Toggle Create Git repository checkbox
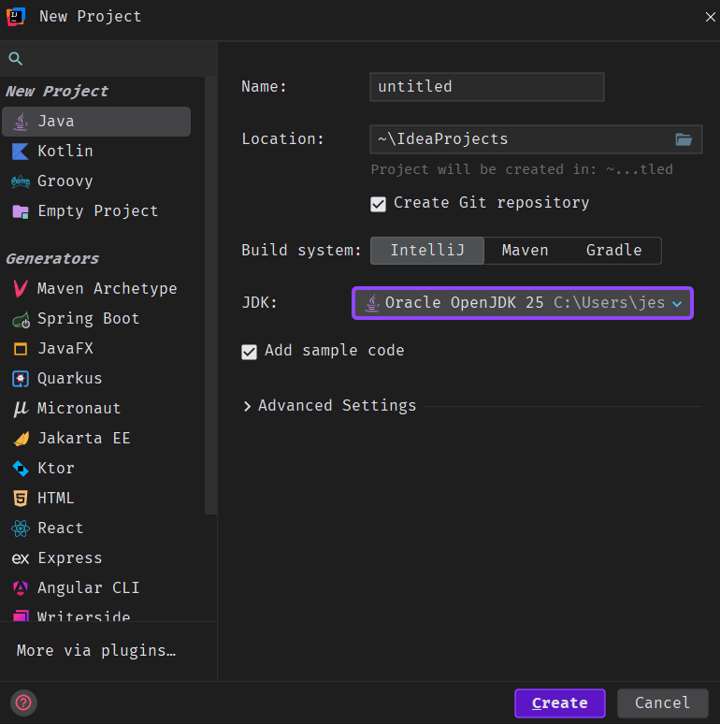Viewport: 720px width, 724px height. pyautogui.click(x=378, y=204)
